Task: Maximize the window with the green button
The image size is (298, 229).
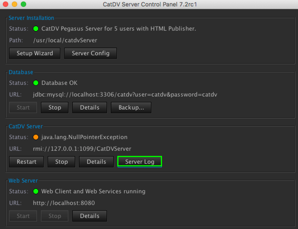Action: [x=23, y=4]
